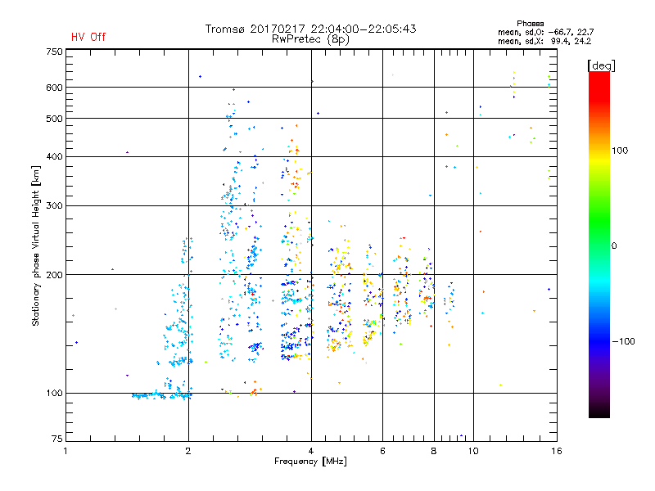The width and height of the screenshot is (655, 491).
Task: Click the x-axis tick label '1'
Action: (x=65, y=451)
